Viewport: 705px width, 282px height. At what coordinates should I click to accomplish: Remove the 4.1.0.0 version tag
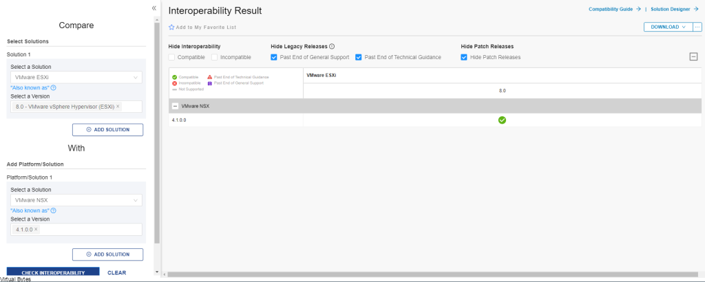coord(36,230)
